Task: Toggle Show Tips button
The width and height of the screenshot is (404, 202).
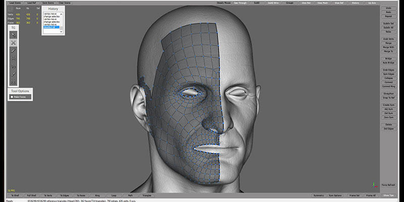Action: 388,195
